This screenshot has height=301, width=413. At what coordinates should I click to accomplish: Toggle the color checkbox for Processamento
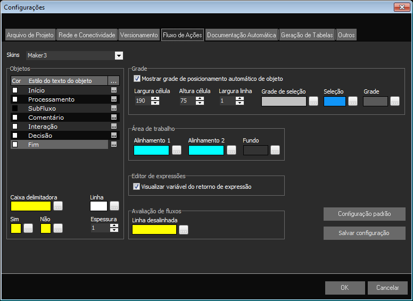coord(15,99)
